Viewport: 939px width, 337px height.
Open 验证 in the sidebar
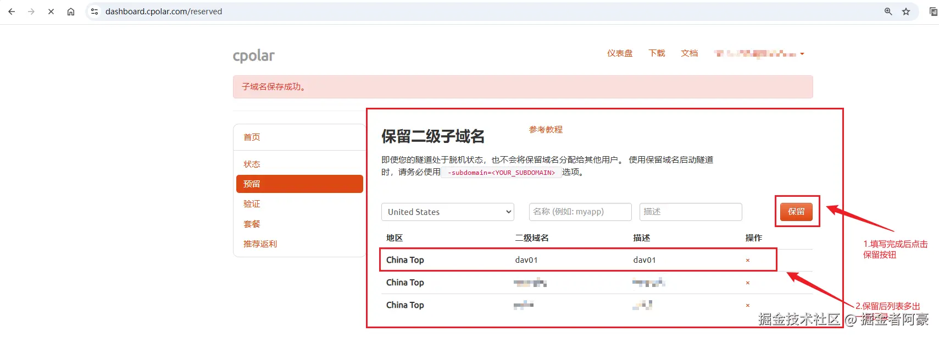(252, 204)
